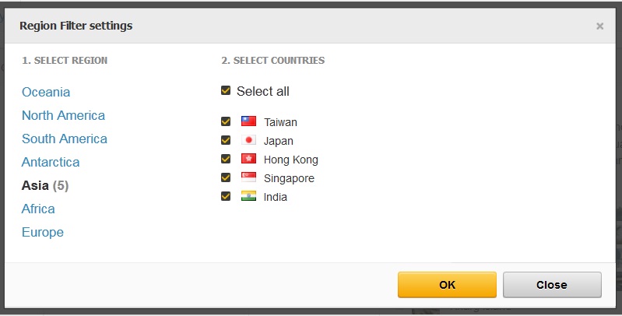
Task: Deselect the Japan checkbox
Action: pos(226,140)
